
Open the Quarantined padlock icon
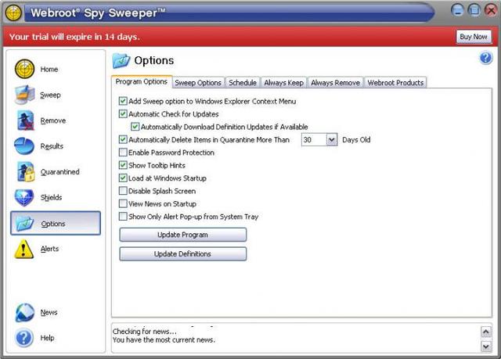click(26, 172)
